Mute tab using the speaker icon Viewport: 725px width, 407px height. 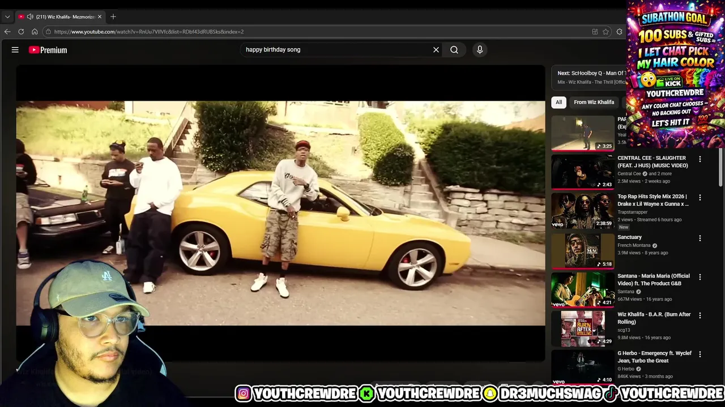[x=30, y=16]
